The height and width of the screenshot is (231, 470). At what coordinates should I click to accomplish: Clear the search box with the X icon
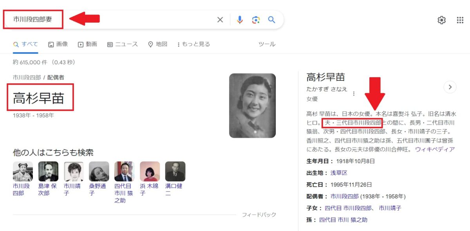[220, 20]
